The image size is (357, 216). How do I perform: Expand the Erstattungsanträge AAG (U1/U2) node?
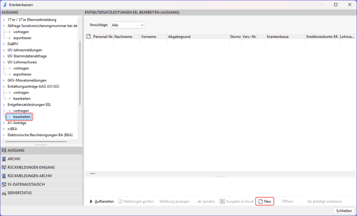pyautogui.click(x=4, y=86)
